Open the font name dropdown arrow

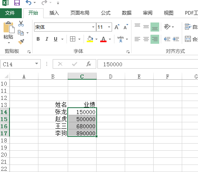93,27
